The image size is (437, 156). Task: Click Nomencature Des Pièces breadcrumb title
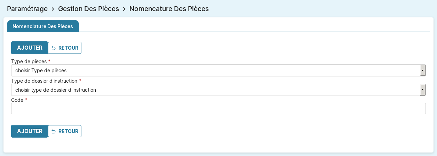point(169,9)
